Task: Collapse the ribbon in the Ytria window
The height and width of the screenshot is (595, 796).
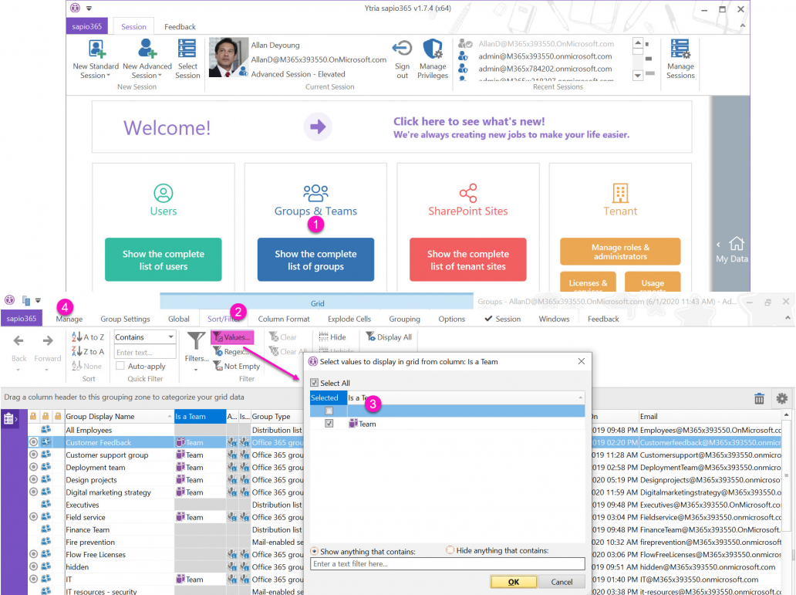Action: click(x=742, y=25)
